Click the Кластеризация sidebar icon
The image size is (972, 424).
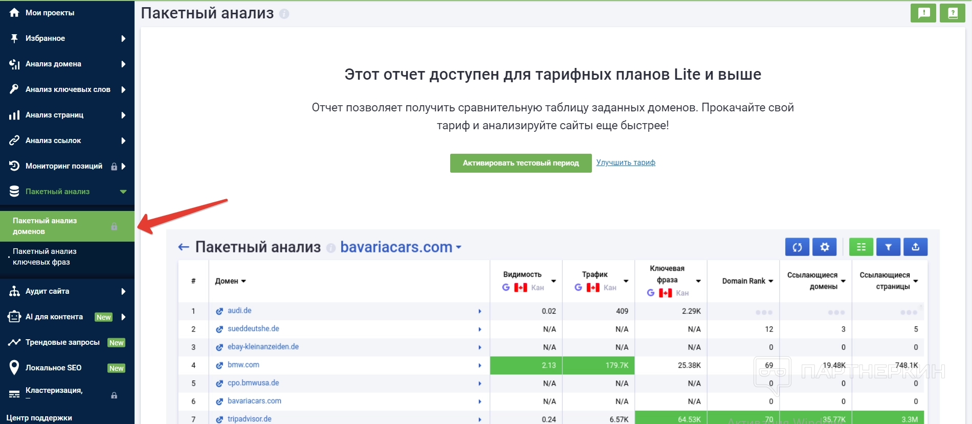(x=14, y=394)
